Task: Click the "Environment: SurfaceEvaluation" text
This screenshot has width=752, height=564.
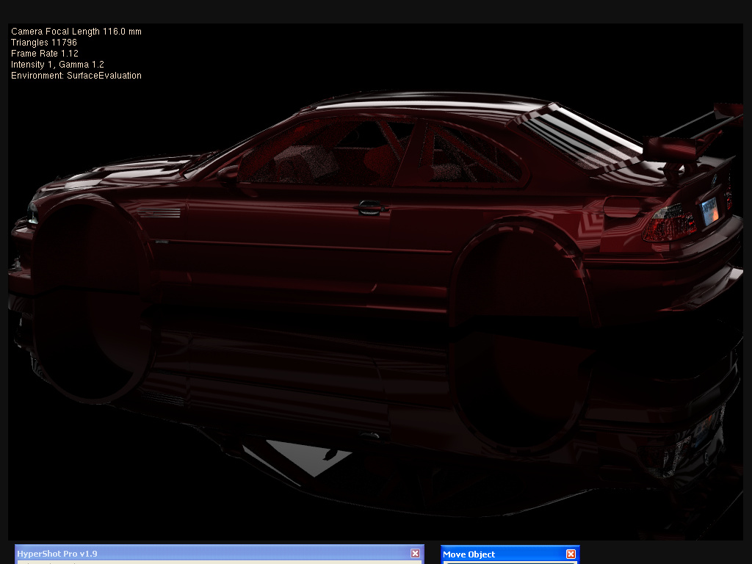Action: tap(76, 76)
